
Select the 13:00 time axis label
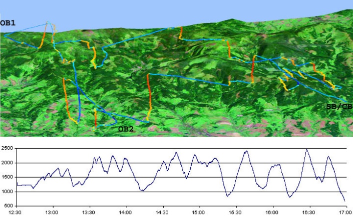tap(53, 212)
